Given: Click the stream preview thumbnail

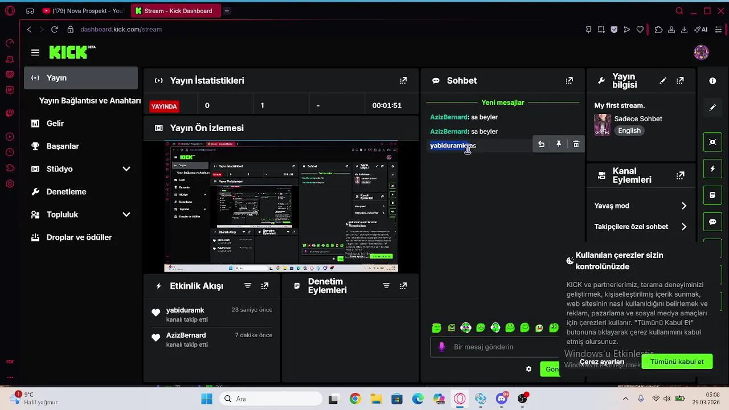Looking at the screenshot, I should (x=281, y=206).
